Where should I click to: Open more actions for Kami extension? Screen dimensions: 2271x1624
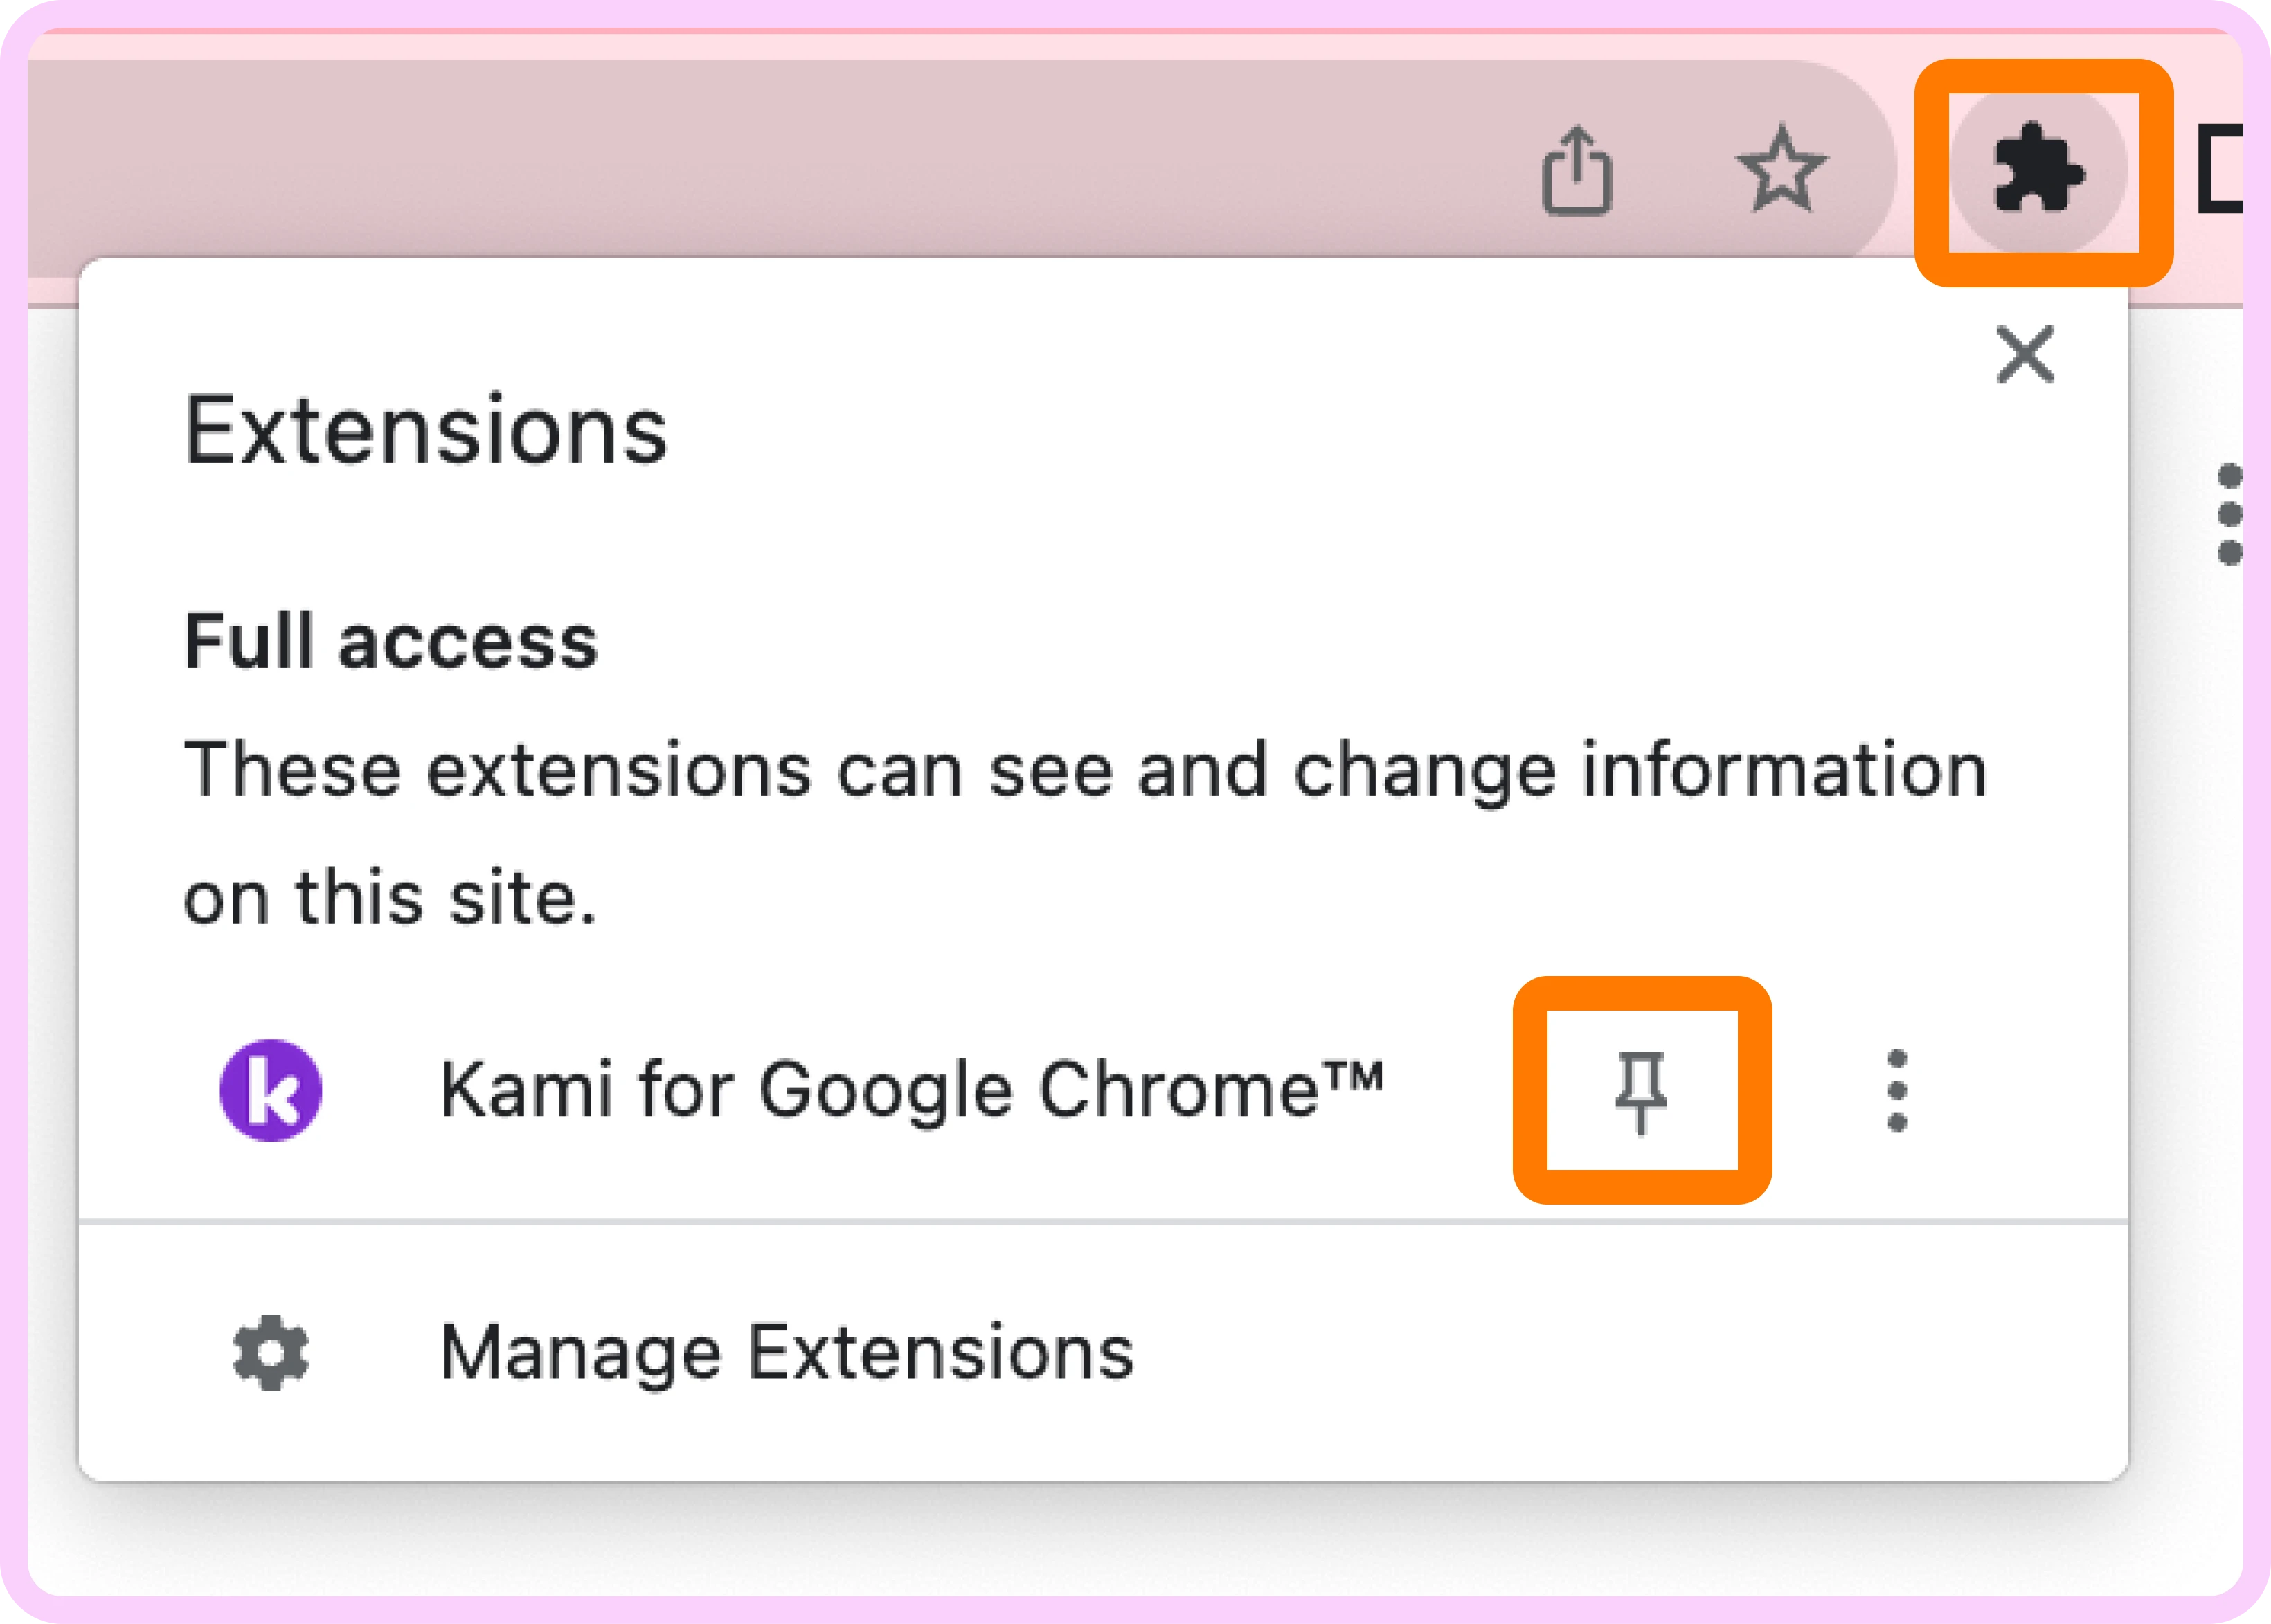(x=1897, y=1090)
